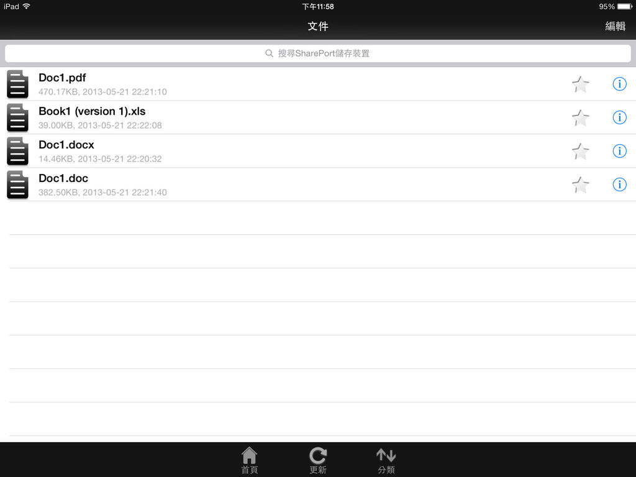View info details of Doc1.docx
Image resolution: width=636 pixels, height=477 pixels.
pos(619,151)
